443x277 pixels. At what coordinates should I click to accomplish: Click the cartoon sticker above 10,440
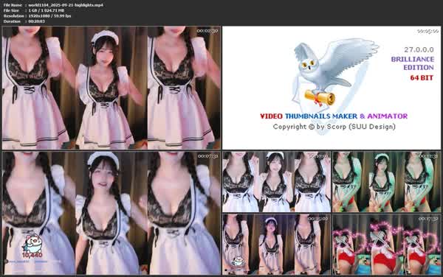click(x=32, y=243)
